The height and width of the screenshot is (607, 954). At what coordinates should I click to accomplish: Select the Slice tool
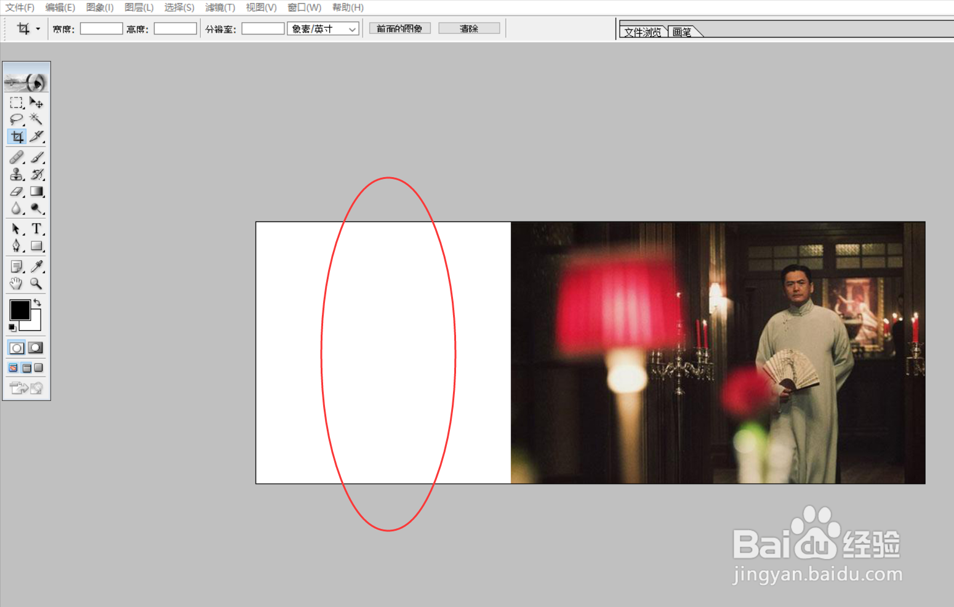tap(36, 137)
